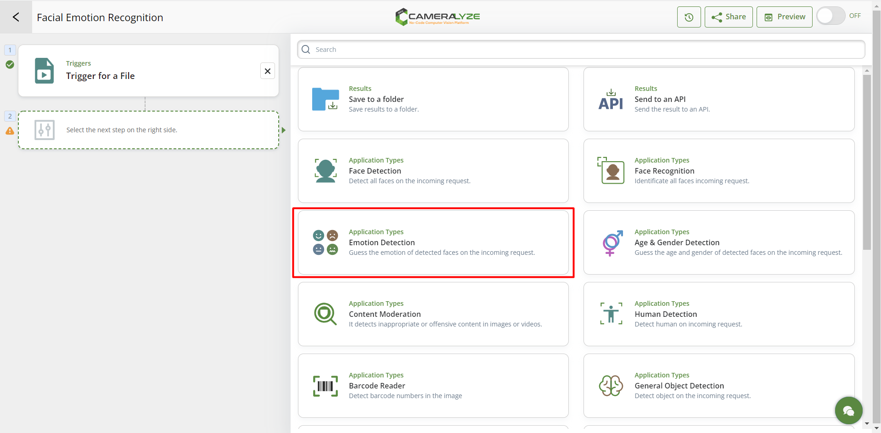Viewport: 881px width, 433px height.
Task: Click the step number 1 badge
Action: point(10,50)
